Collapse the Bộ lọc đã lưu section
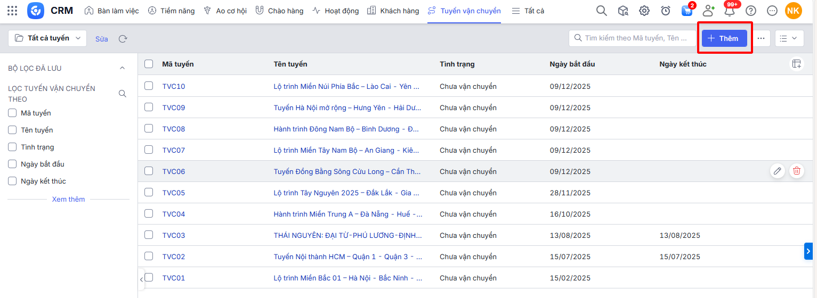The width and height of the screenshot is (817, 298). pos(122,68)
